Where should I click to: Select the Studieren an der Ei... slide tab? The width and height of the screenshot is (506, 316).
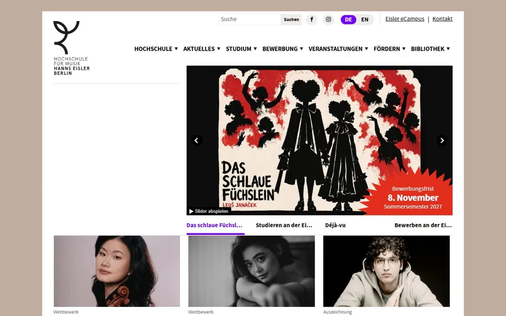(x=284, y=225)
